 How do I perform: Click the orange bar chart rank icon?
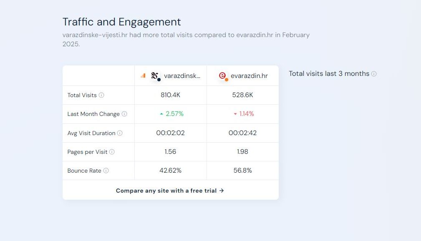coord(143,76)
